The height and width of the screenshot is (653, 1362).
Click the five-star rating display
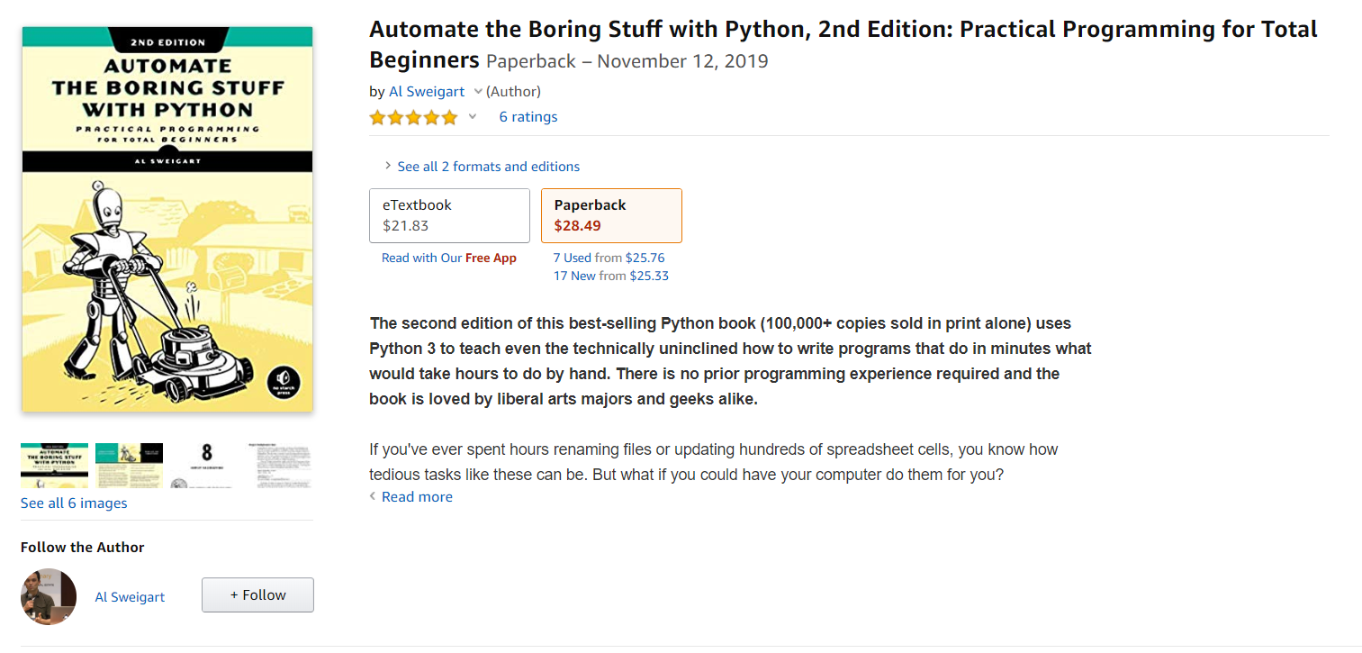[x=413, y=117]
